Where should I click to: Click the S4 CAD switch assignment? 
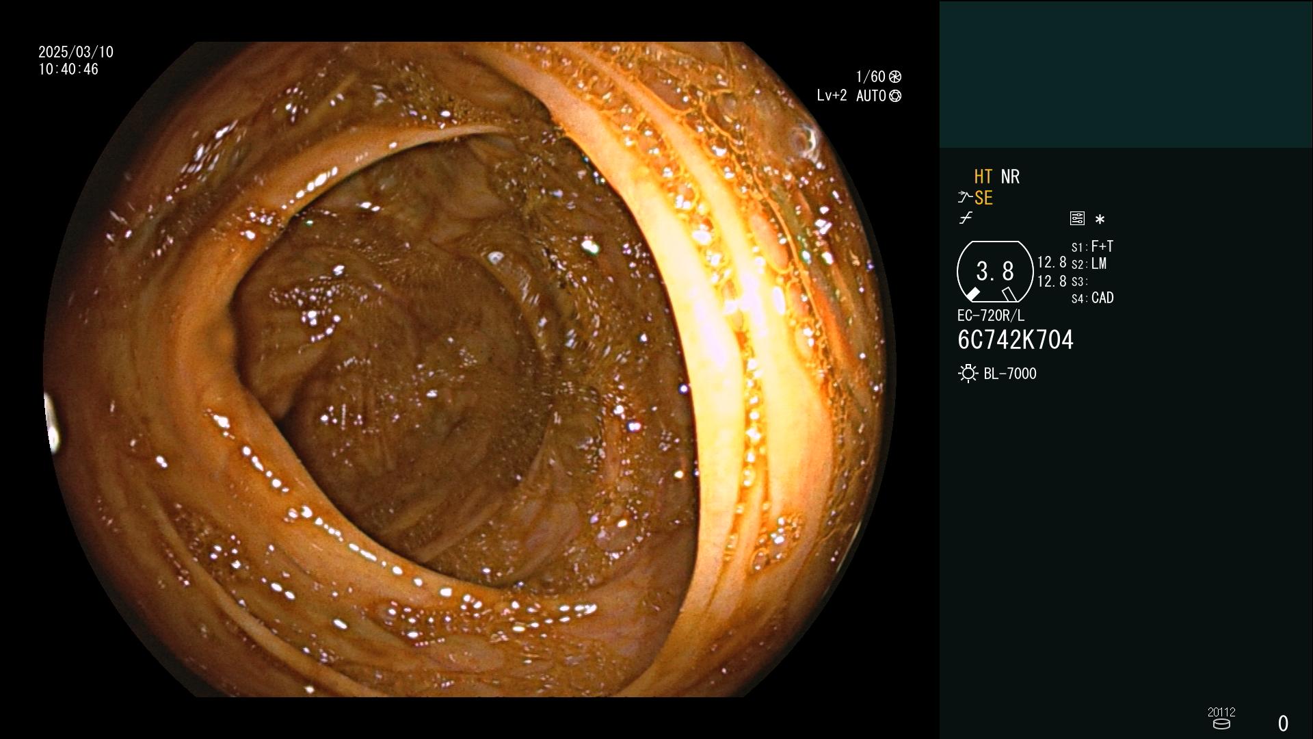click(1092, 298)
